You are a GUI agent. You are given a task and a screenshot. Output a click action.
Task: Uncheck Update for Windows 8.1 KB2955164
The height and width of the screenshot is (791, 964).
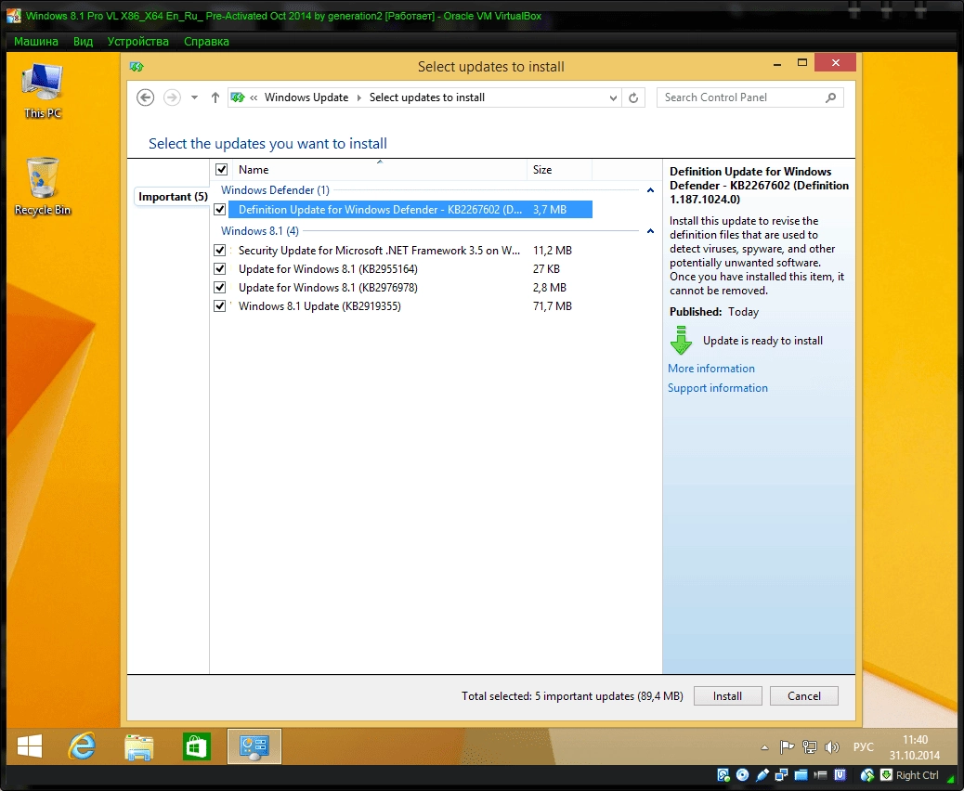[219, 268]
